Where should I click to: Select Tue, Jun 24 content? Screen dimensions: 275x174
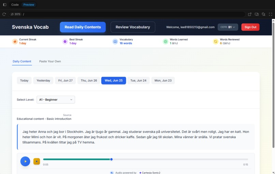tap(139, 81)
